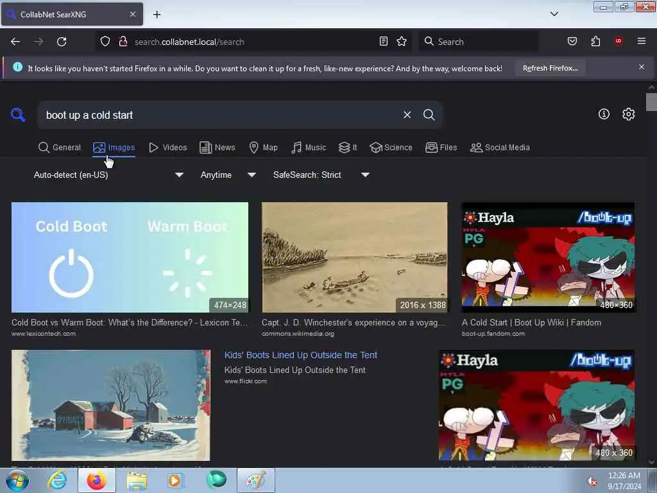Click the Firefox toolbar Search box

(478, 42)
